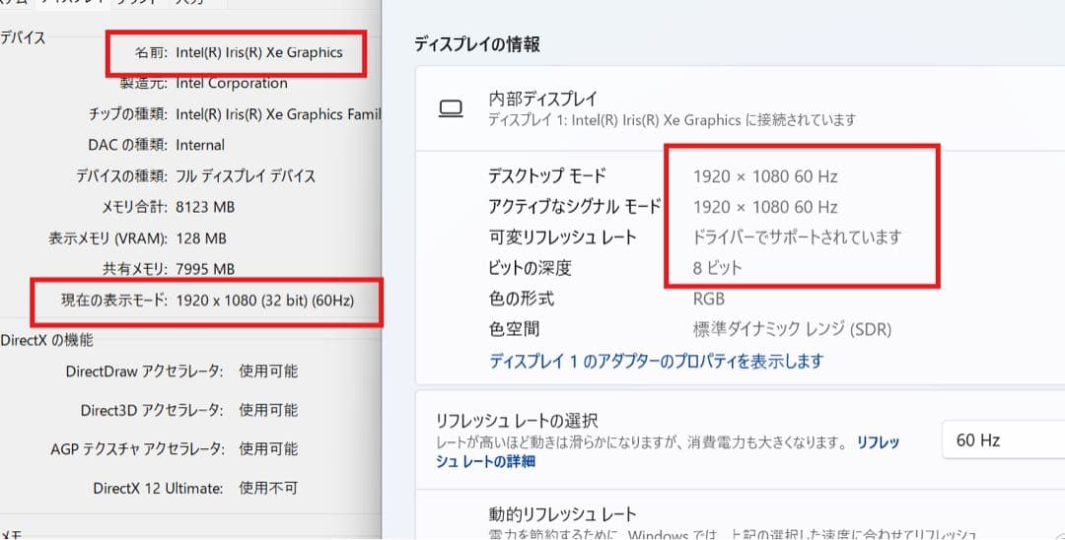The image size is (1065, 540).
Task: Click the チップの種類 Intel(R) Iris(R) Xe Graphics value
Action: 278,114
